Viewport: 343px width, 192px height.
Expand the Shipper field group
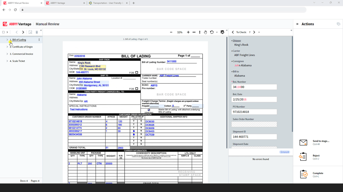(232, 41)
